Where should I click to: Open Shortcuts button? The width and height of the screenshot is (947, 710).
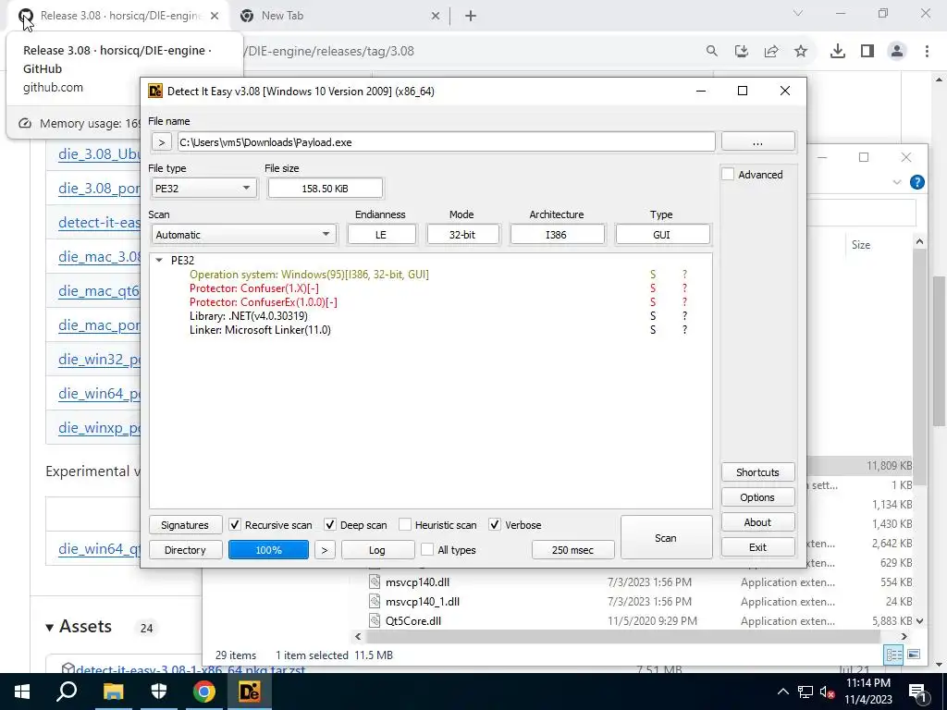tap(758, 472)
